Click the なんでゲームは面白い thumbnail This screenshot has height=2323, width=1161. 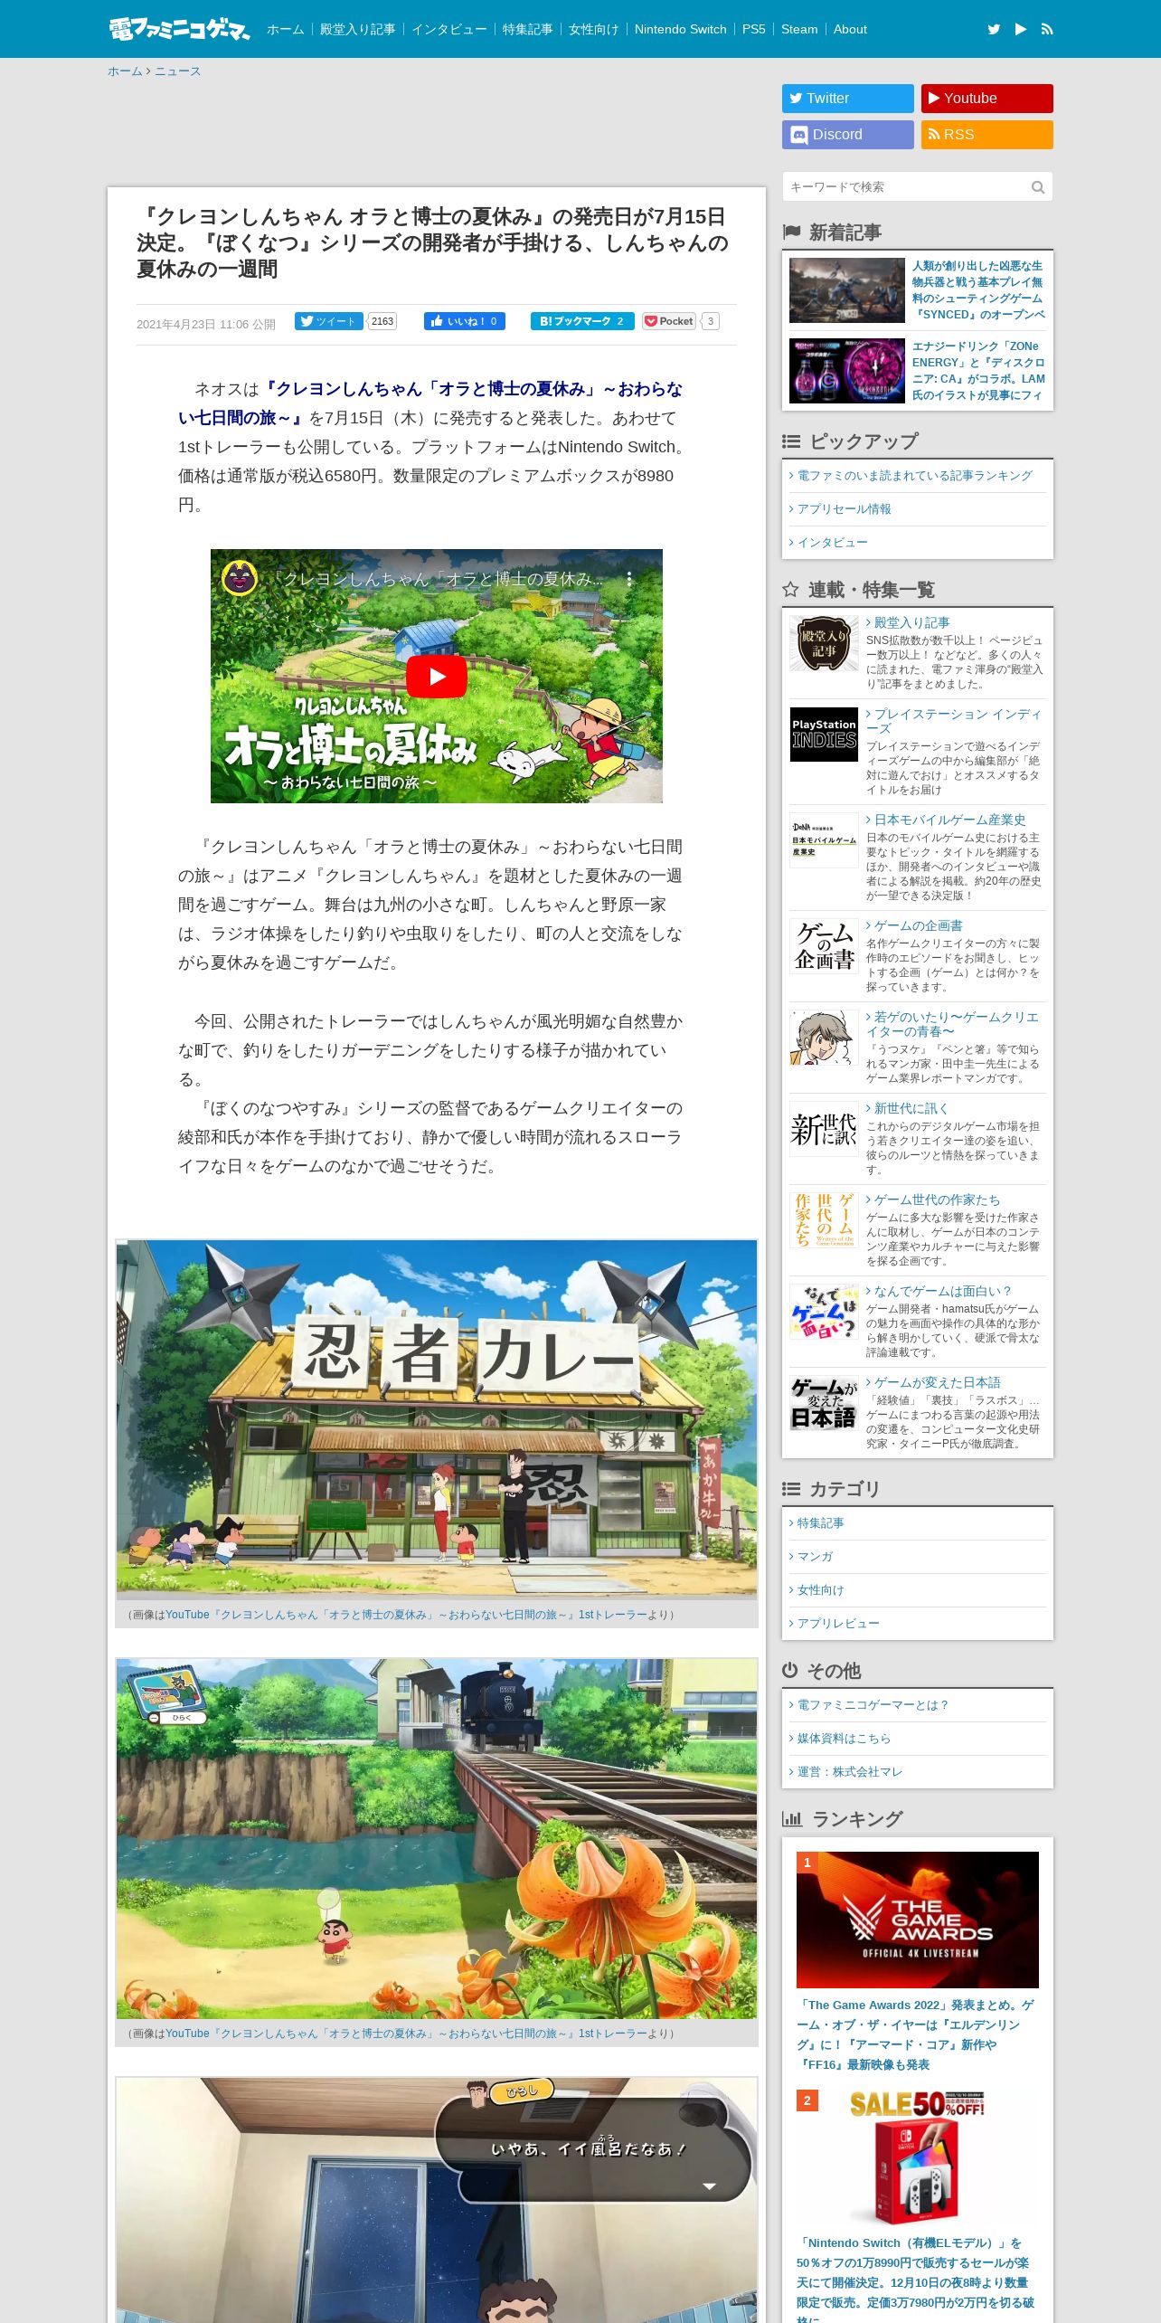(824, 1312)
